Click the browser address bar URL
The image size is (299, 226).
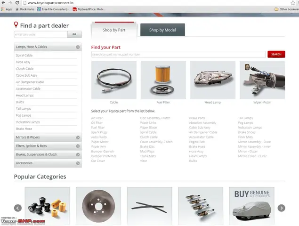click(x=50, y=3)
